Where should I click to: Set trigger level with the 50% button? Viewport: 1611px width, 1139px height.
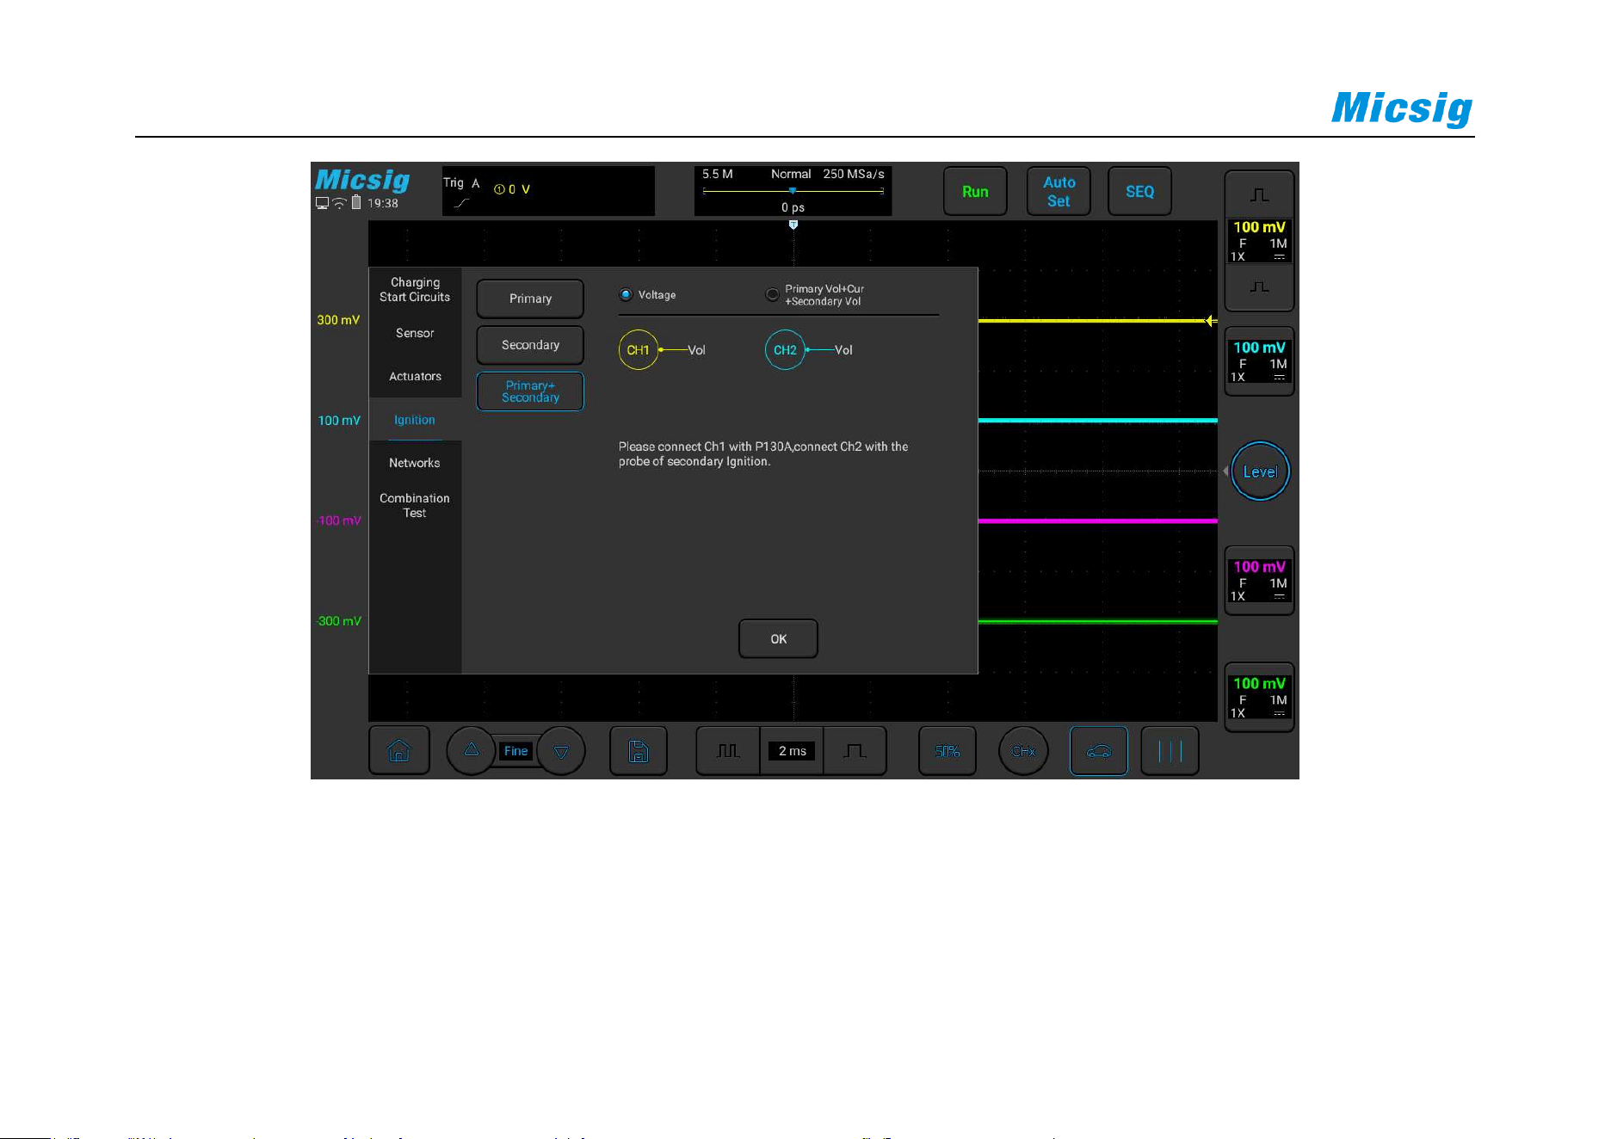point(947,751)
